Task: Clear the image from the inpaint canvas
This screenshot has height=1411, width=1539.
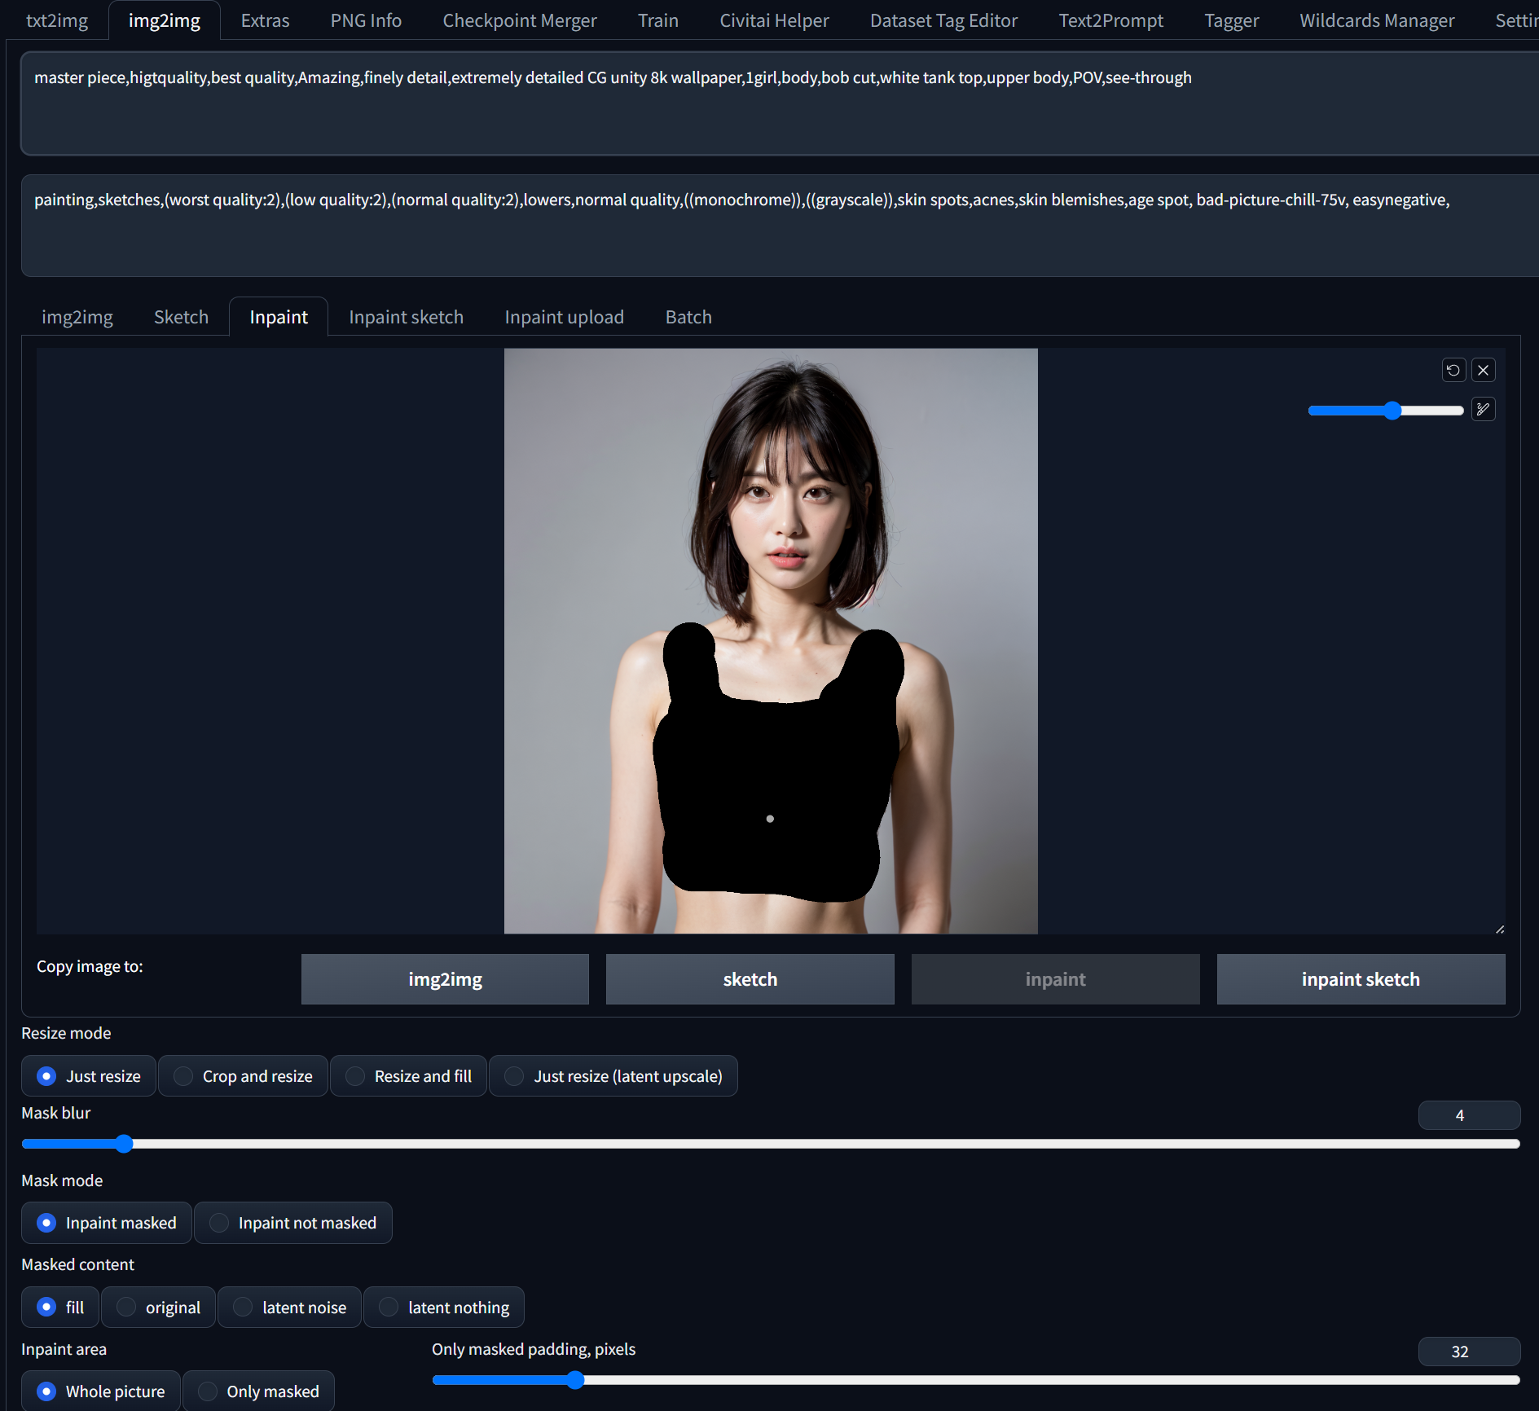Action: coord(1484,370)
